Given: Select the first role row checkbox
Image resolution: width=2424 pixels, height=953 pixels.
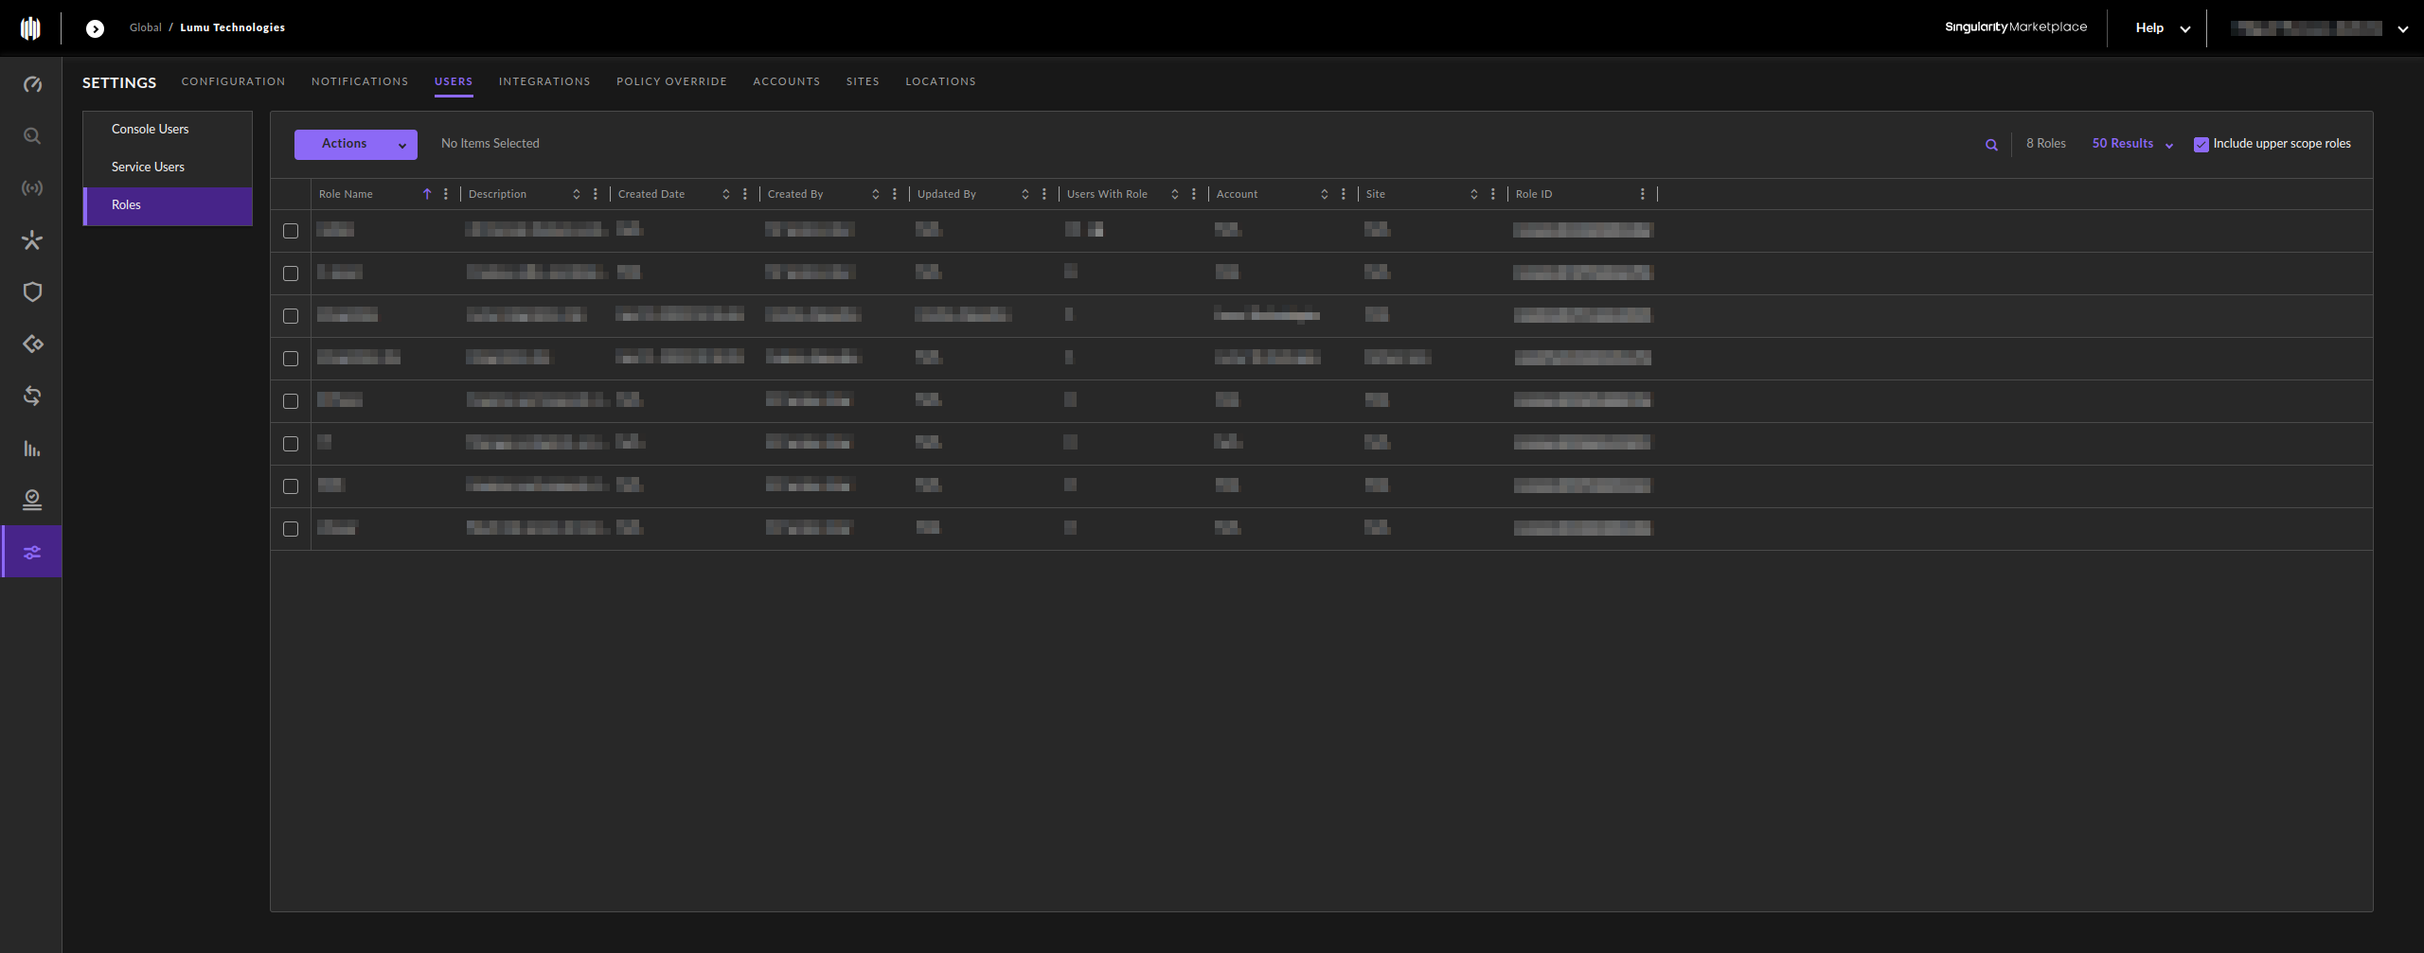Looking at the screenshot, I should (291, 231).
